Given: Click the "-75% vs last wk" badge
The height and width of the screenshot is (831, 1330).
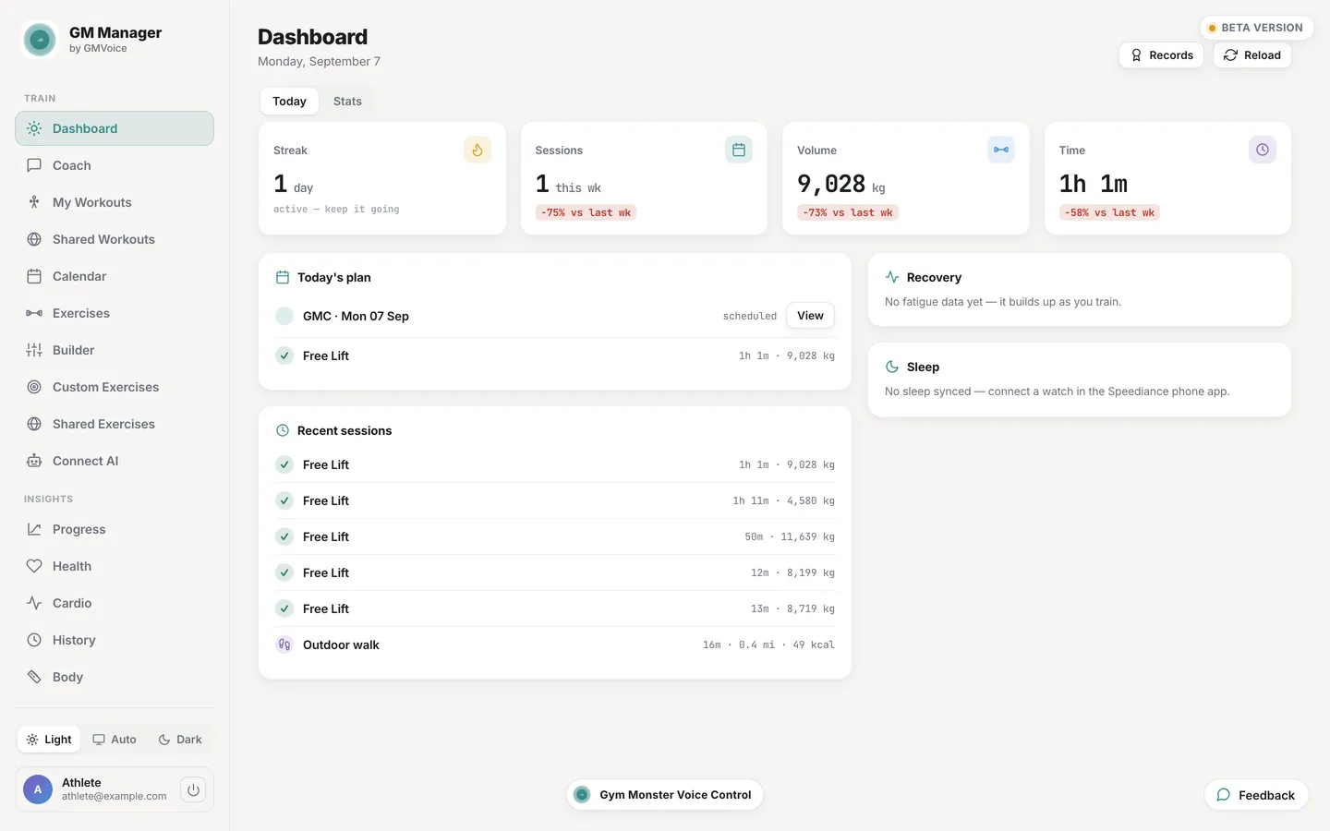Looking at the screenshot, I should pos(586,212).
